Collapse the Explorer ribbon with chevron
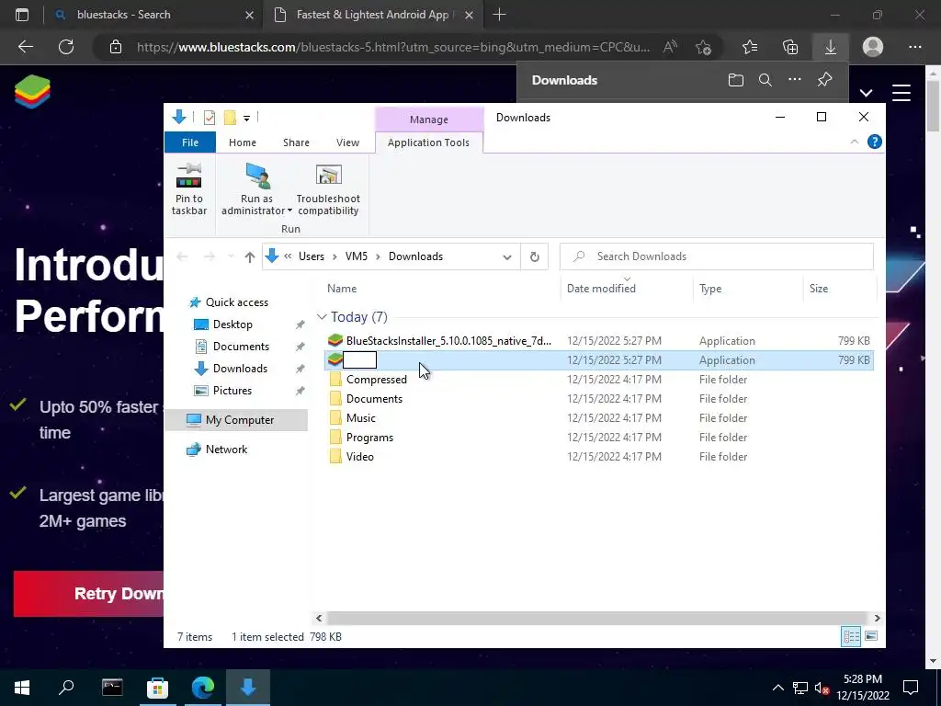 (x=854, y=142)
